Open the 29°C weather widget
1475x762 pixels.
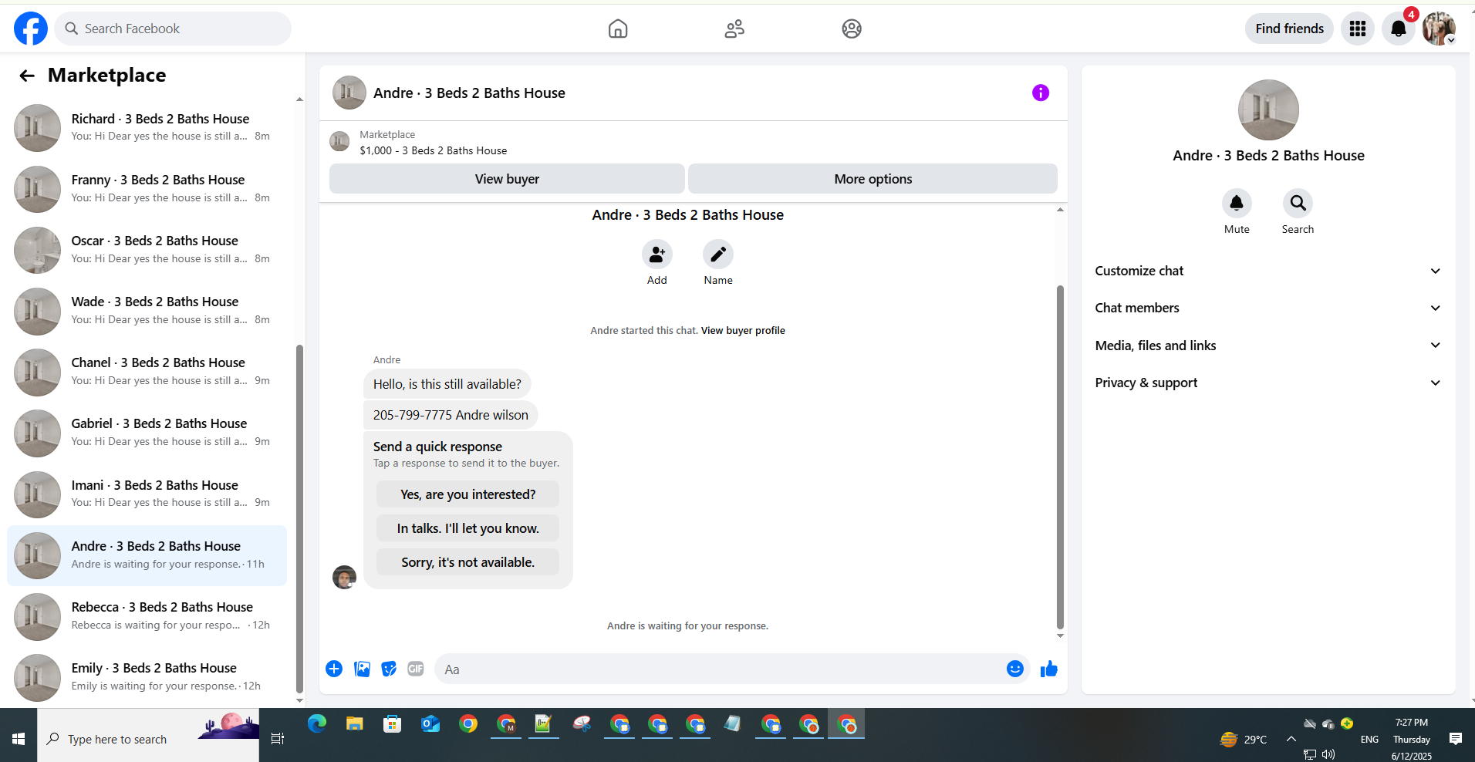[x=1244, y=739]
